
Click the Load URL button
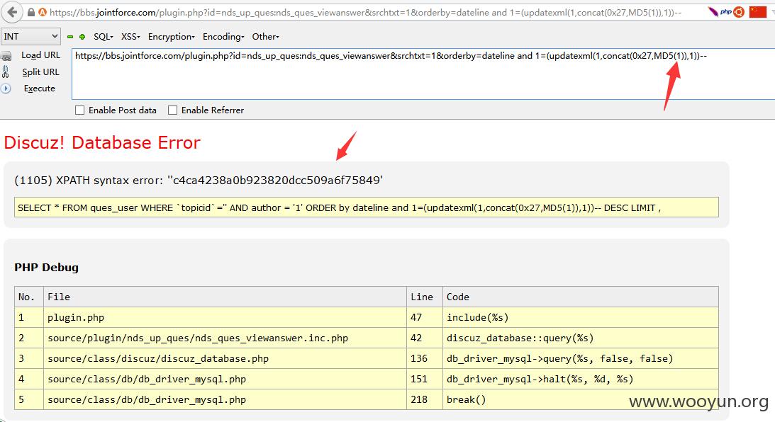[x=40, y=55]
